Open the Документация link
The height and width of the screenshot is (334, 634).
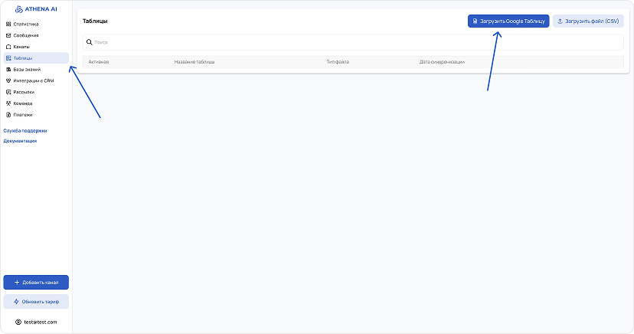[x=20, y=141]
